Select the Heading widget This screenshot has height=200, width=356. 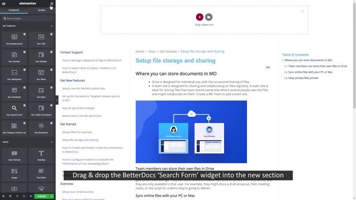pos(41,156)
